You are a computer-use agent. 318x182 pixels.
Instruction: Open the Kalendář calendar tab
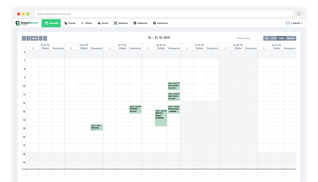click(x=51, y=23)
